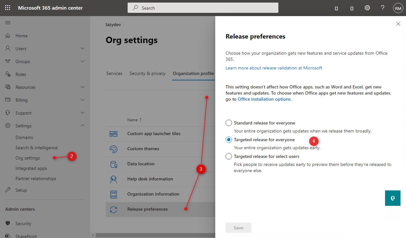Toggle the hamburger navigation menu

click(8, 23)
